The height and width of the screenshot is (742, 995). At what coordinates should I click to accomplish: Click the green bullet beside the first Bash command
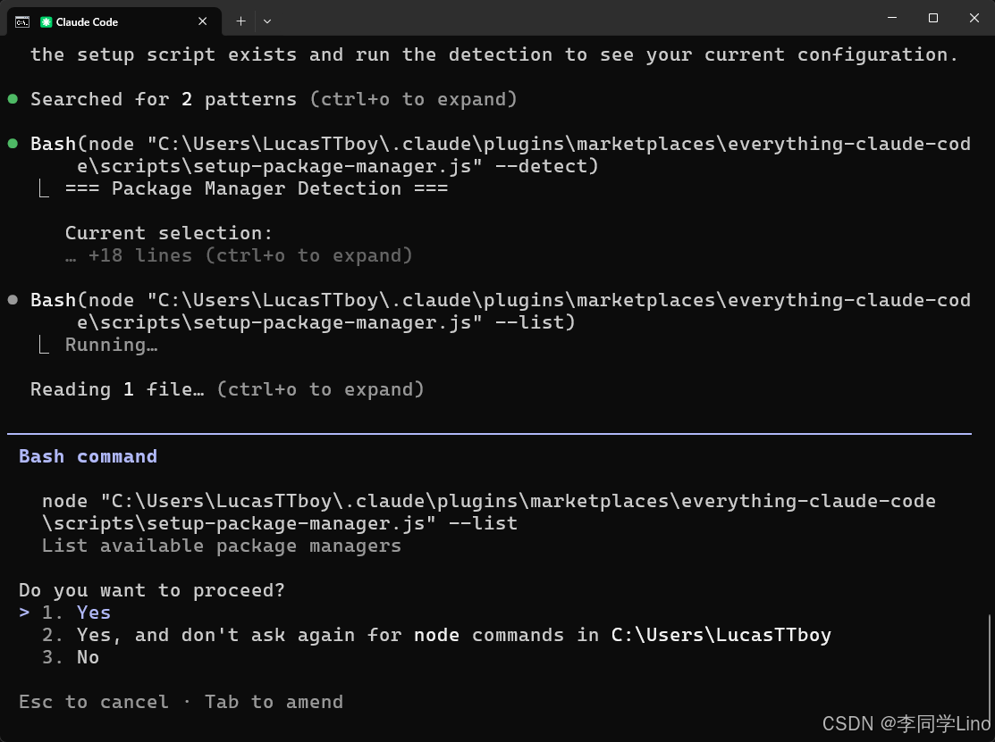pos(13,144)
